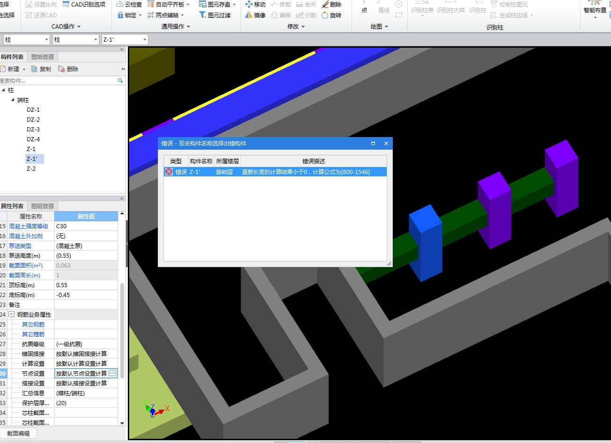Click the 构件名称 column header in error dialog
The image size is (611, 443).
[201, 161]
